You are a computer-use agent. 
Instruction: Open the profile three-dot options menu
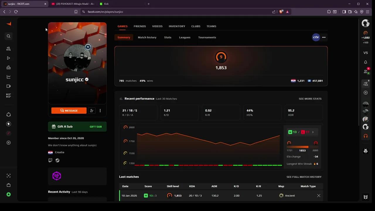[x=100, y=110]
